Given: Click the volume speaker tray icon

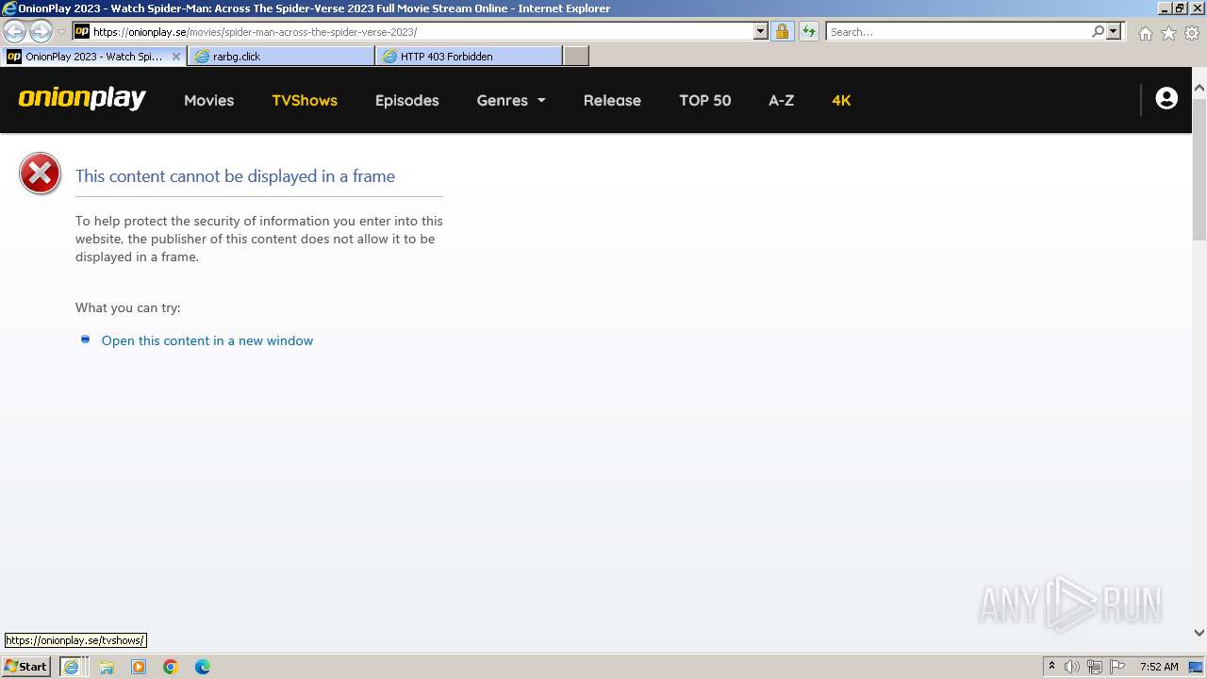Looking at the screenshot, I should click(x=1072, y=667).
